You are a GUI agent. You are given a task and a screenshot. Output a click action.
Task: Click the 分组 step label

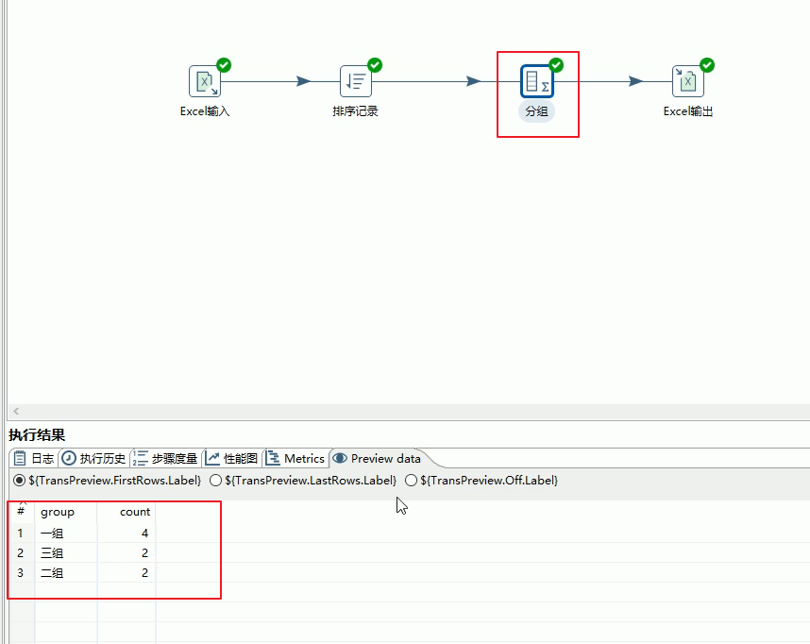coord(537,111)
